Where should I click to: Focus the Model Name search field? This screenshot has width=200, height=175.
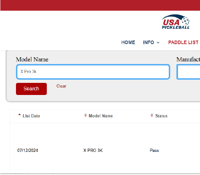tap(93, 72)
